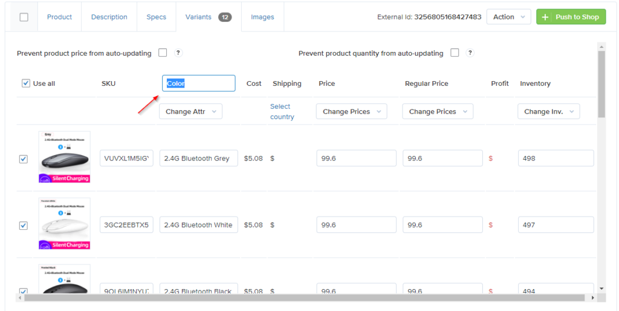
Task: Click the Push to Shop button
Action: pyautogui.click(x=571, y=17)
